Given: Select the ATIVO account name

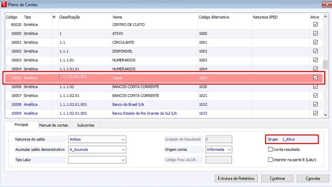Looking at the screenshot, I should click(x=118, y=34).
